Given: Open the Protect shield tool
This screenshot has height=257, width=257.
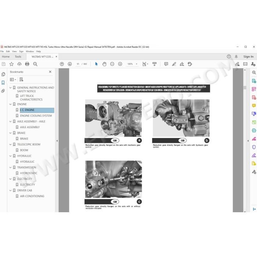Looking at the screenshot, I should 254,147.
